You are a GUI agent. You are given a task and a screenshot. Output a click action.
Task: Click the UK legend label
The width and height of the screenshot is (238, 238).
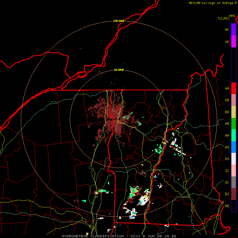click(x=227, y=42)
